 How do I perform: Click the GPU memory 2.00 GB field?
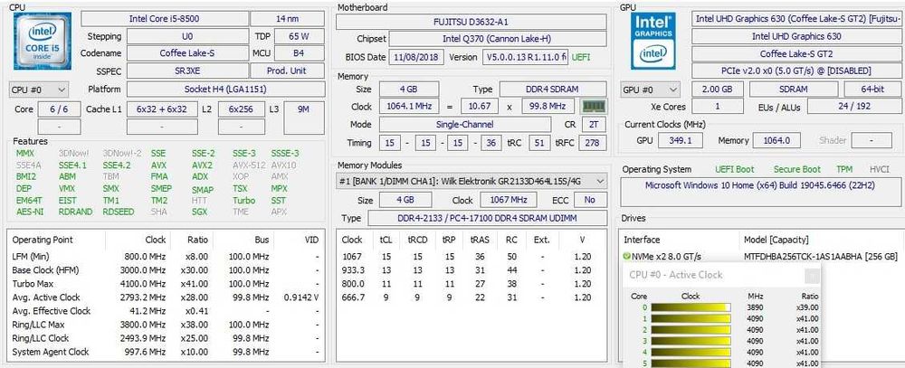pos(716,90)
